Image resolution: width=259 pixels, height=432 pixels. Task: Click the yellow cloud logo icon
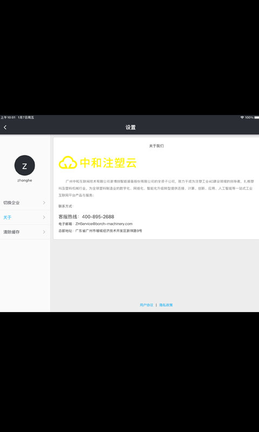click(67, 163)
